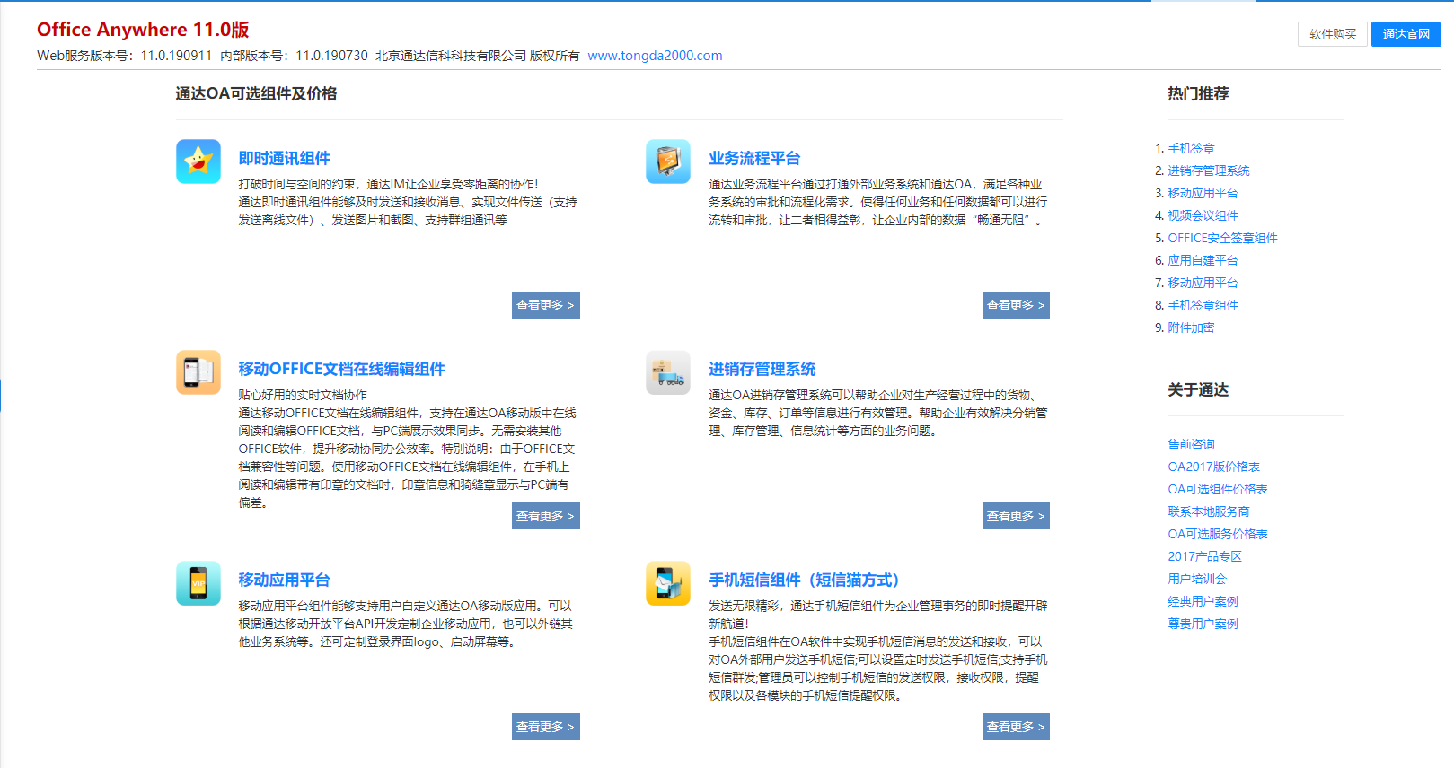Click the 进销存管理系统 card heading
This screenshot has width=1454, height=768.
tap(762, 369)
